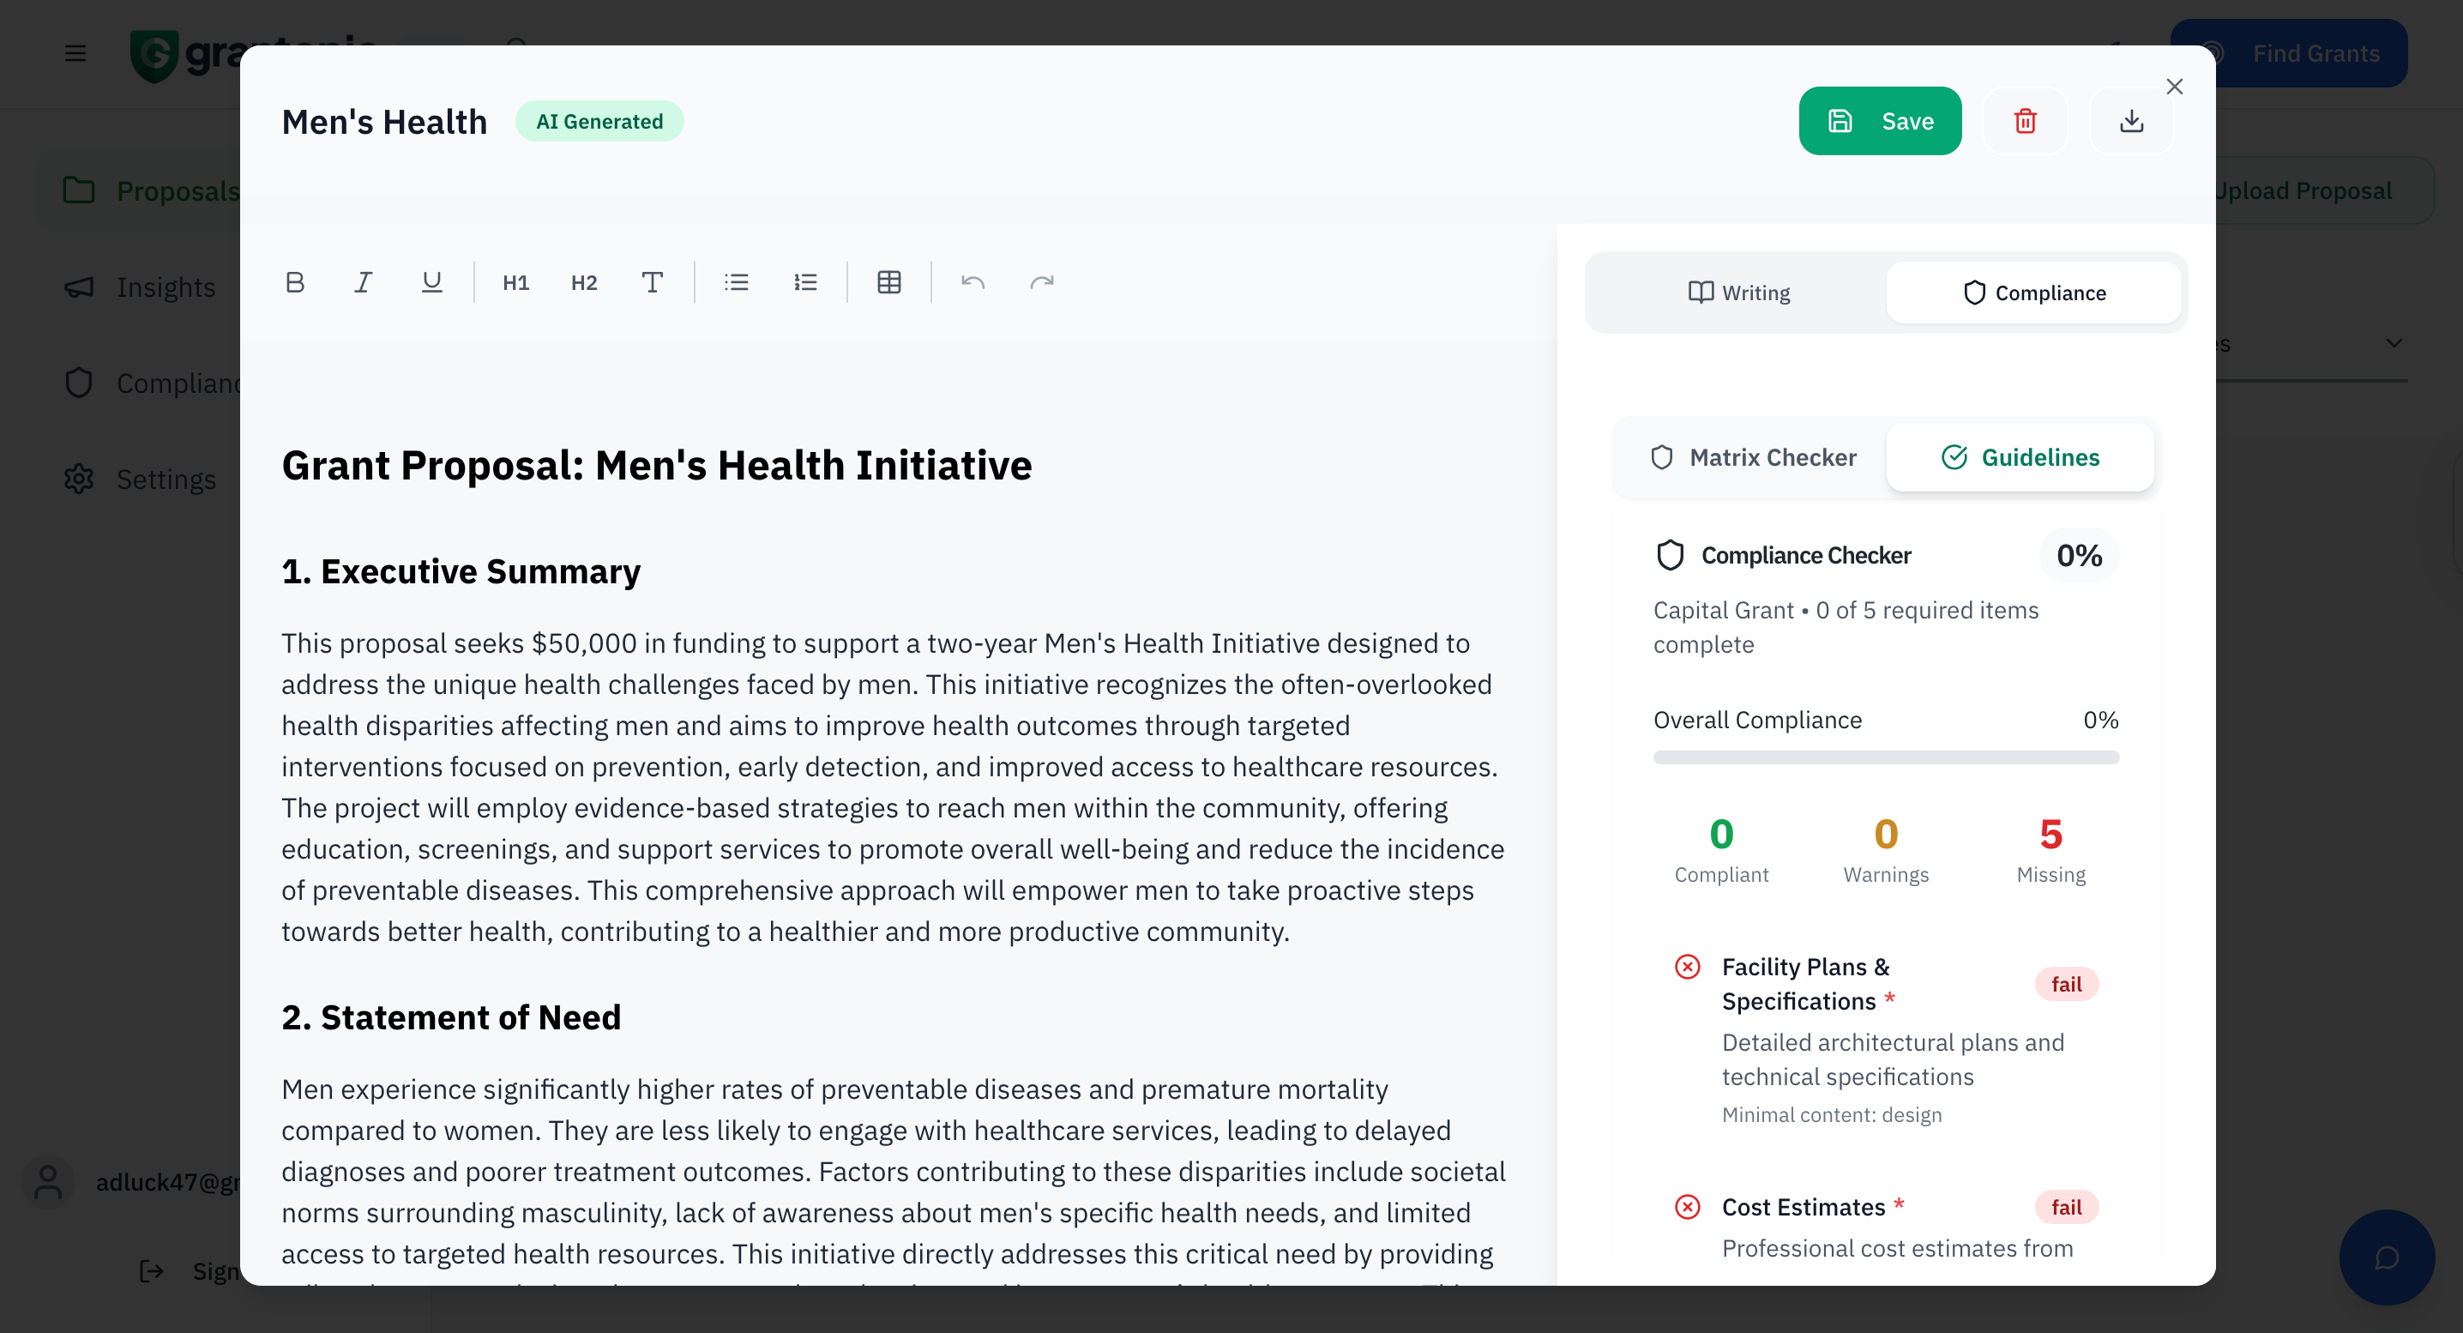The height and width of the screenshot is (1333, 2463).
Task: Click the Compliance shield icon in sidebar
Action: point(78,383)
